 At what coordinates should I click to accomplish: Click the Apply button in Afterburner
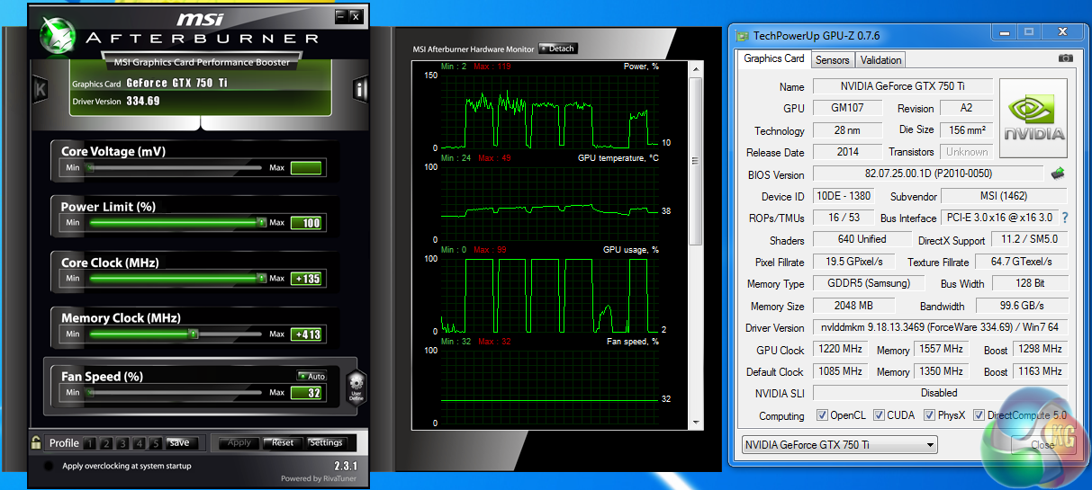pos(239,442)
